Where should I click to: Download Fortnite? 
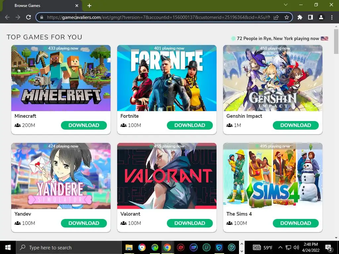[x=190, y=125]
